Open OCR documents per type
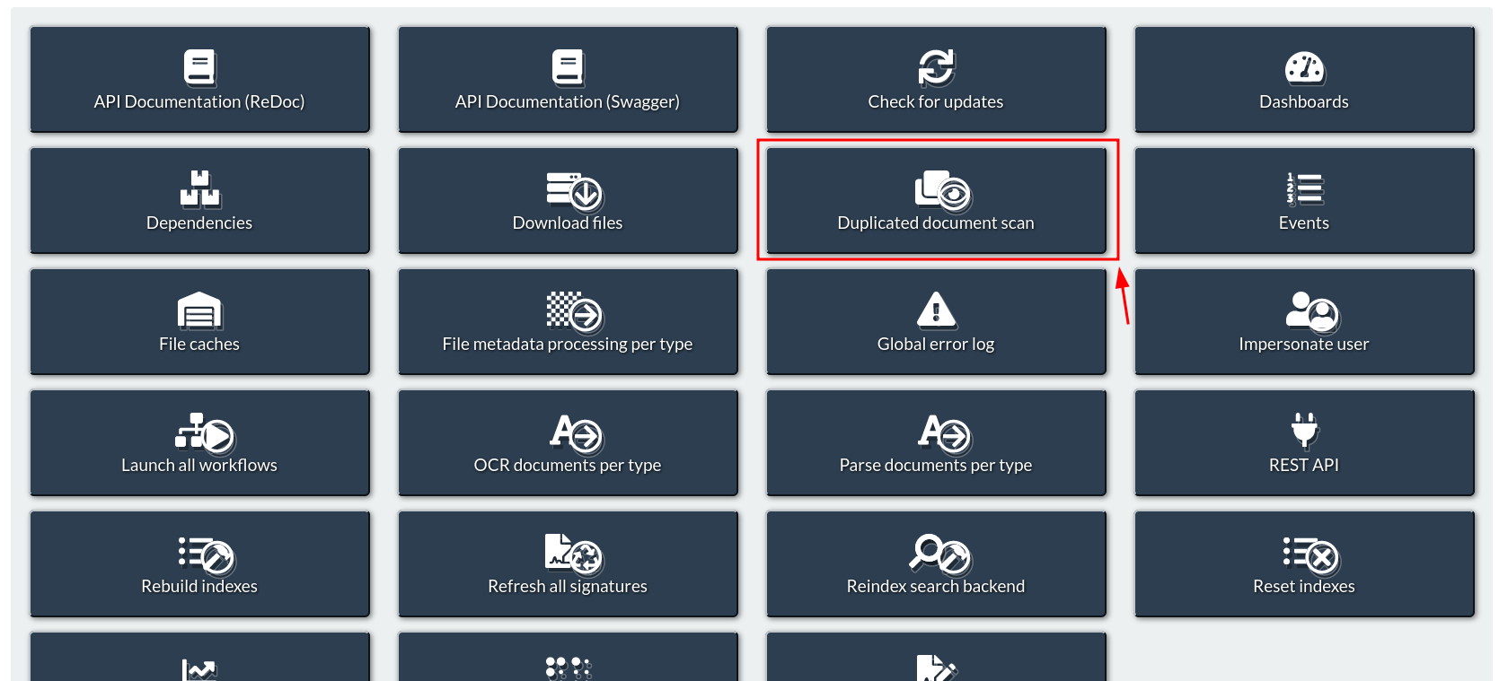The height and width of the screenshot is (681, 1508). (x=568, y=442)
